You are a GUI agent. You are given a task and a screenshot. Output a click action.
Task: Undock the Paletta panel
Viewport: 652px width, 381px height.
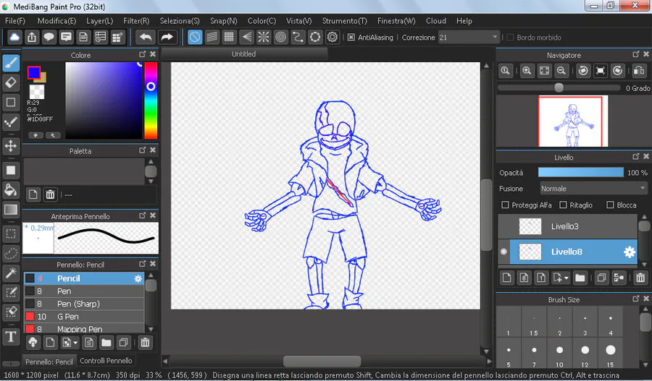pyautogui.click(x=142, y=150)
